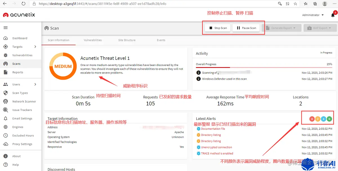Click the Scanning of info icon
Image resolution: width=338 pixels, height=171 pixels.
coord(198,73)
